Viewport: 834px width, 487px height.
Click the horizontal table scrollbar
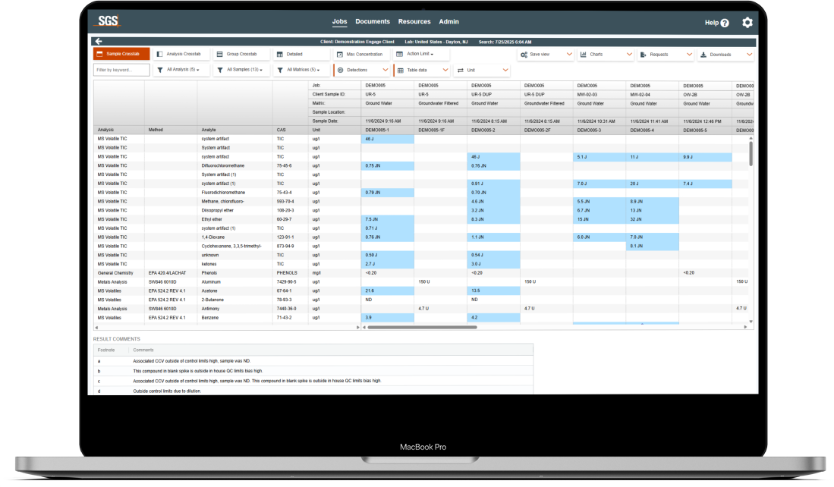tap(421, 327)
